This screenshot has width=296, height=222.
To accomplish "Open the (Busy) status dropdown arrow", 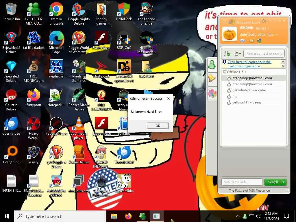I will click(269, 28).
